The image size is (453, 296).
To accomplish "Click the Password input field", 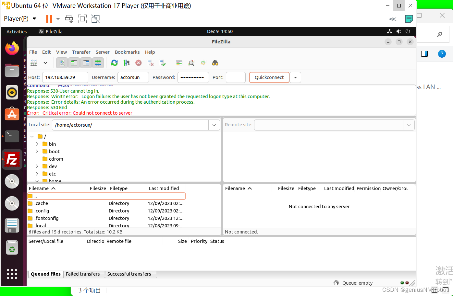I will click(x=193, y=77).
